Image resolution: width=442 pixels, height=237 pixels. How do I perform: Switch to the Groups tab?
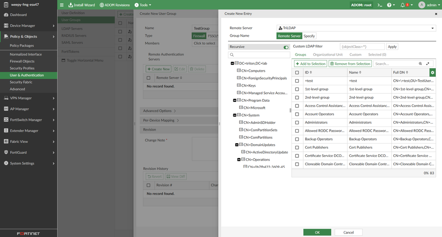300,54
